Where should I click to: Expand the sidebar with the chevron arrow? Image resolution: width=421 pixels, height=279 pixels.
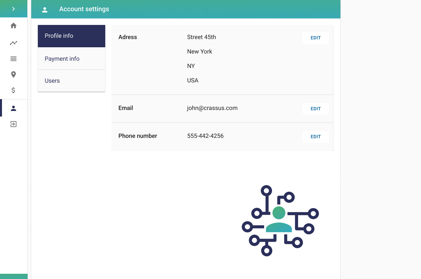click(x=13, y=9)
